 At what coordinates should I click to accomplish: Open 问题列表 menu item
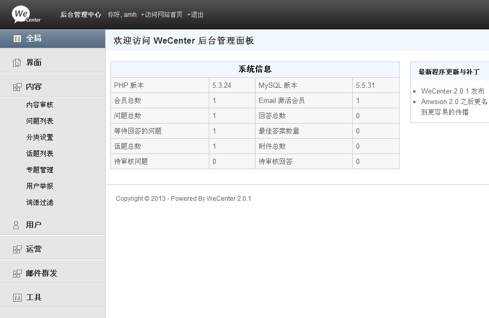click(x=40, y=121)
